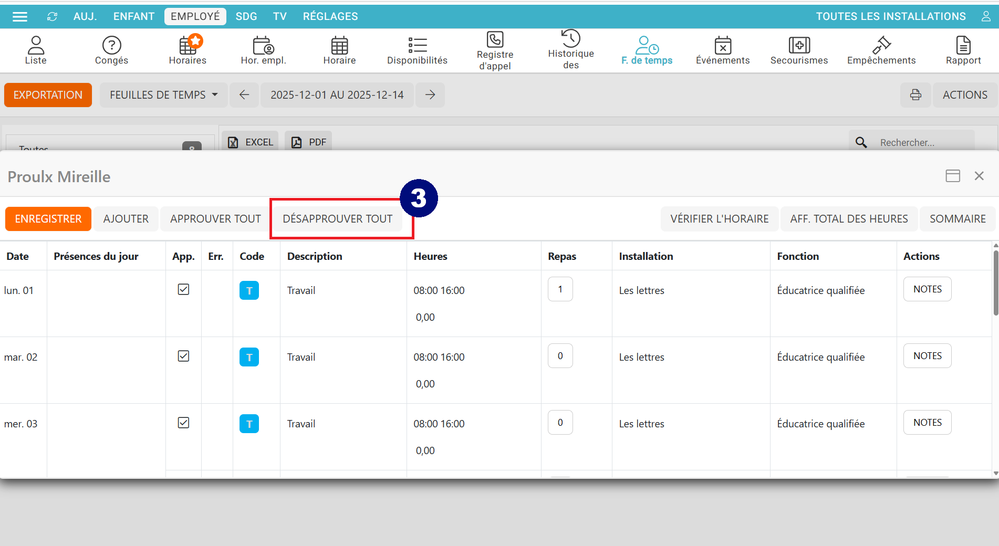Open the Empêchements gavel icon
Image resolution: width=999 pixels, height=546 pixels.
[x=881, y=46]
